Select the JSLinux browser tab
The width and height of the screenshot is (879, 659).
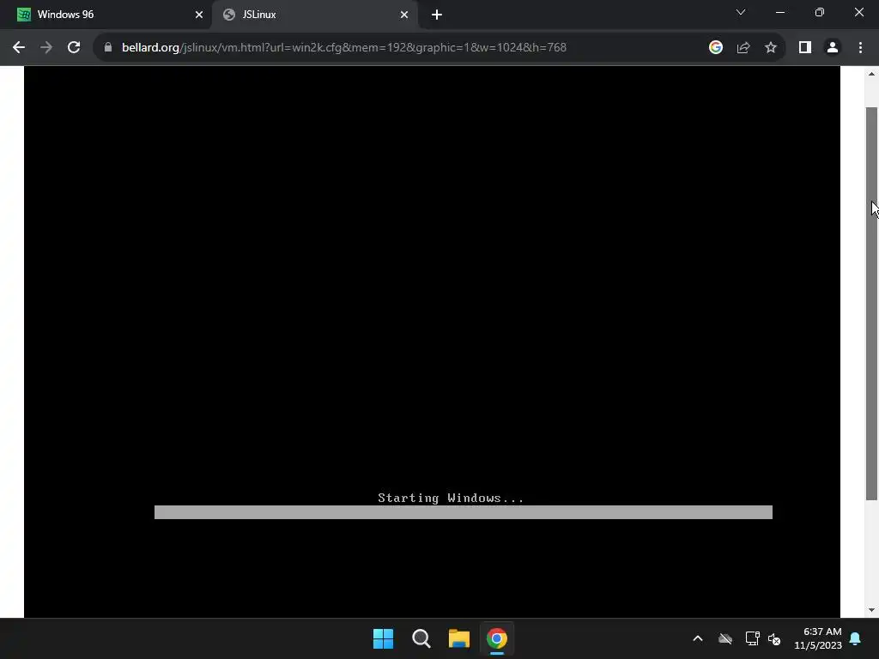pos(314,15)
